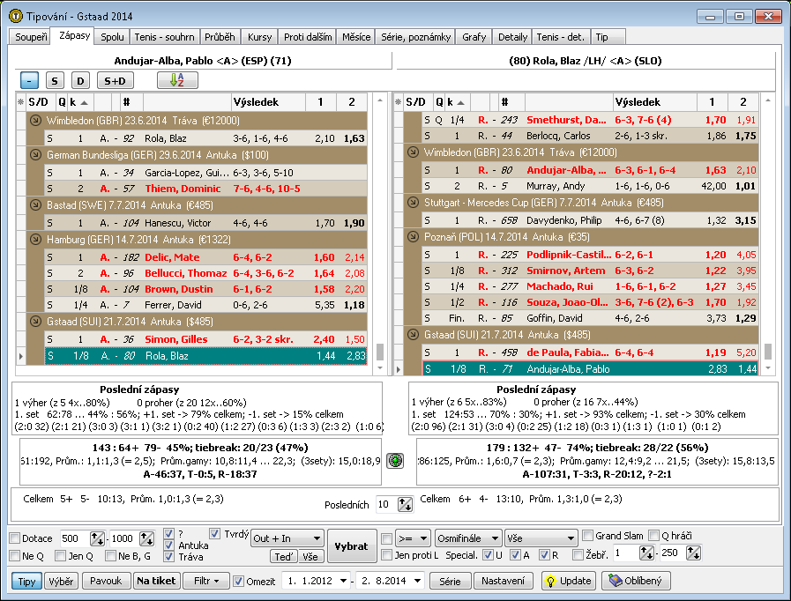
Task: Click the Na tiket button
Action: click(x=156, y=581)
